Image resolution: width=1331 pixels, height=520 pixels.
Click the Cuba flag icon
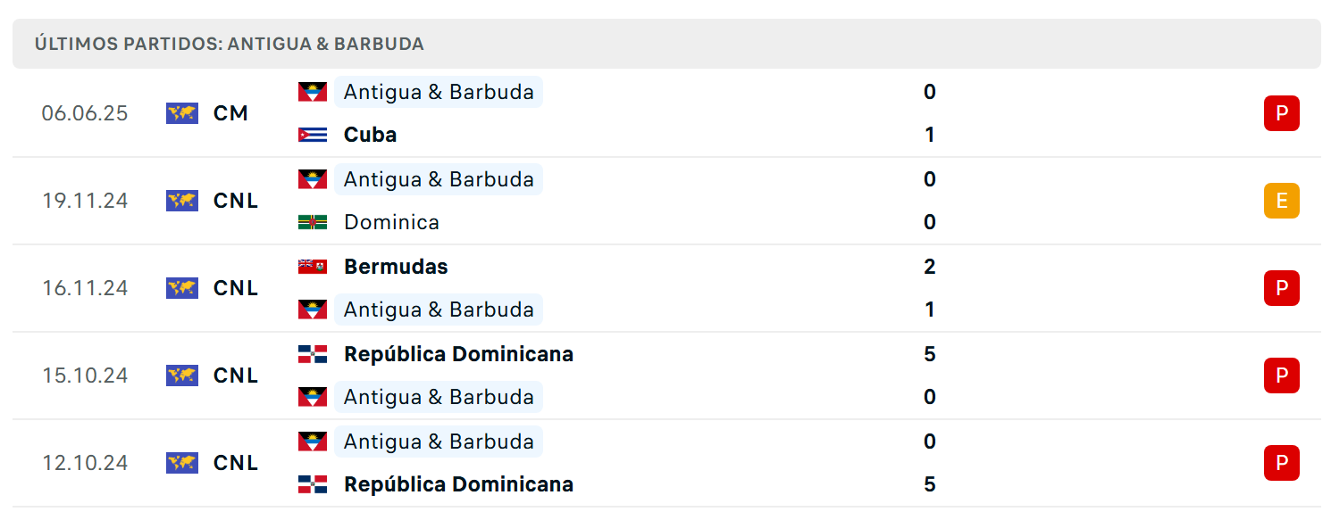click(x=313, y=135)
